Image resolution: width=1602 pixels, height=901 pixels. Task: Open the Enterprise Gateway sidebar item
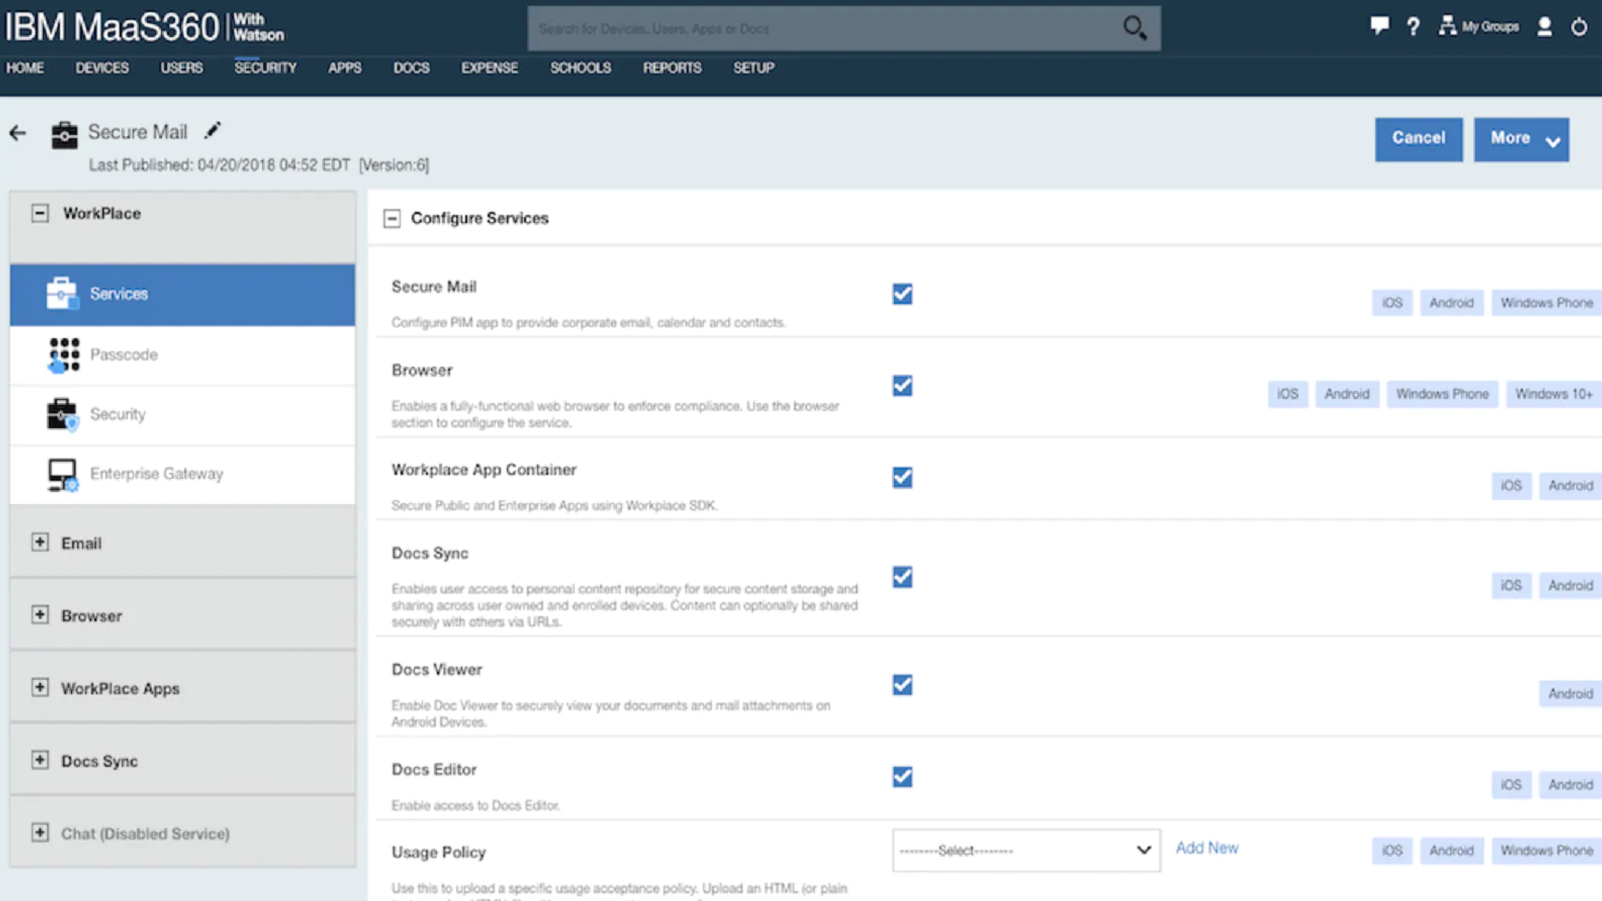(x=156, y=474)
